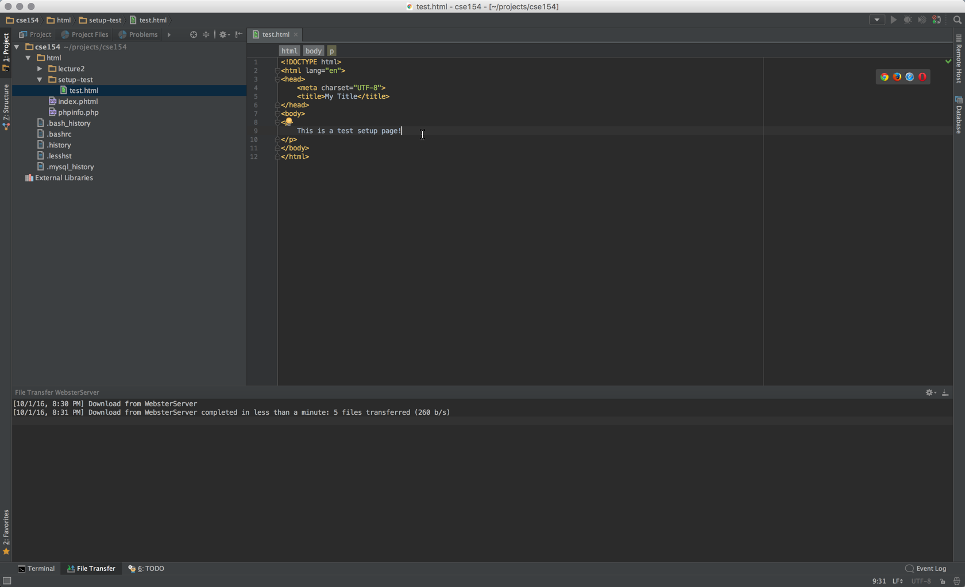
Task: Open the Event Log
Action: 925,569
